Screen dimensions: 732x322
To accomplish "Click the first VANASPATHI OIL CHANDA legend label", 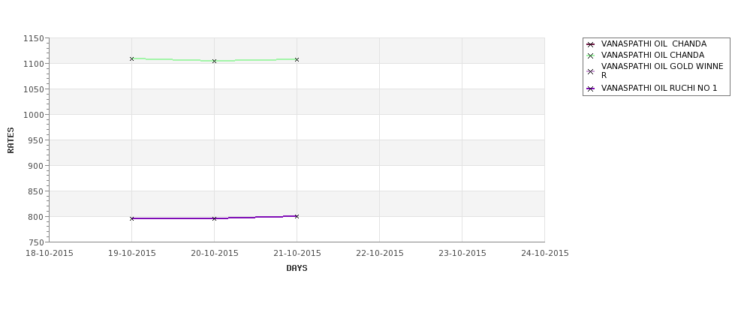I will click(654, 44).
